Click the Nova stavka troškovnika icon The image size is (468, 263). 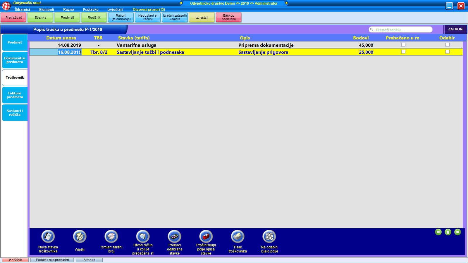click(x=48, y=236)
